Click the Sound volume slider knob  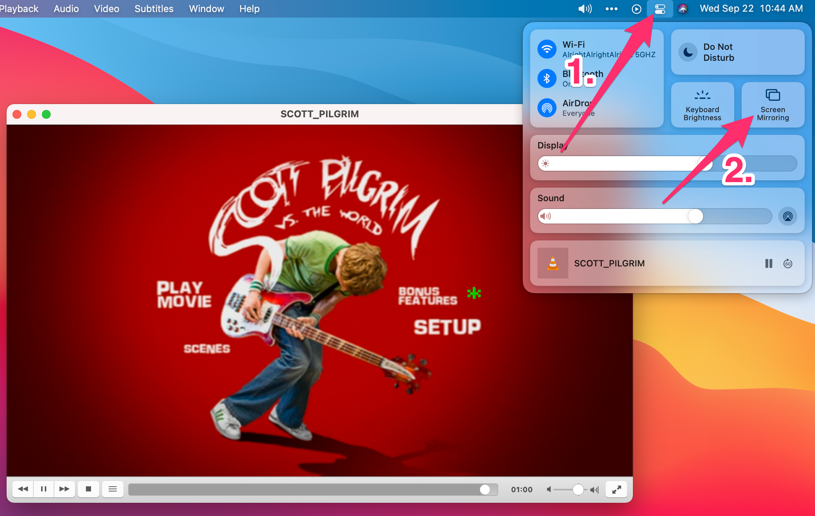[695, 216]
